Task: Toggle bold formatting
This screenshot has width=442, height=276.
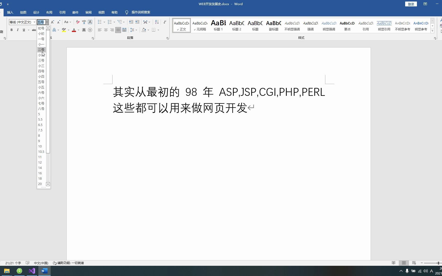Action: pos(12,30)
